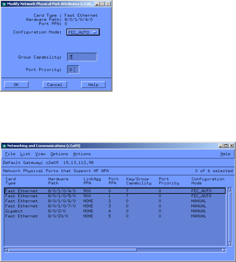This screenshot has height=262, width=236.
Task: Select the Fast Ethernet 8/0/1/0/7/0 row
Action: (115, 206)
